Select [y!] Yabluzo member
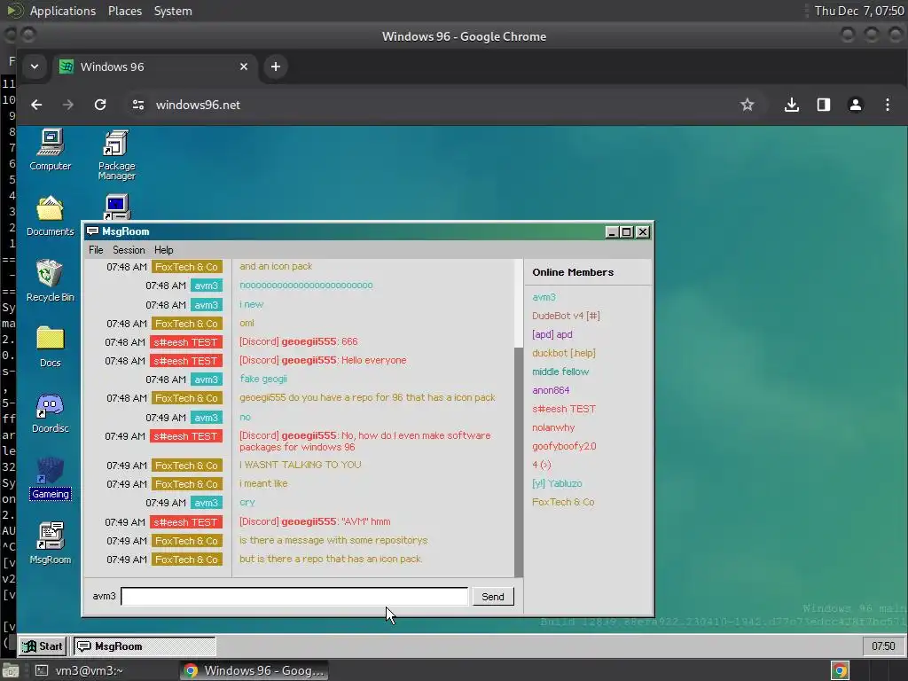Screen dimensions: 908x681 [557, 483]
